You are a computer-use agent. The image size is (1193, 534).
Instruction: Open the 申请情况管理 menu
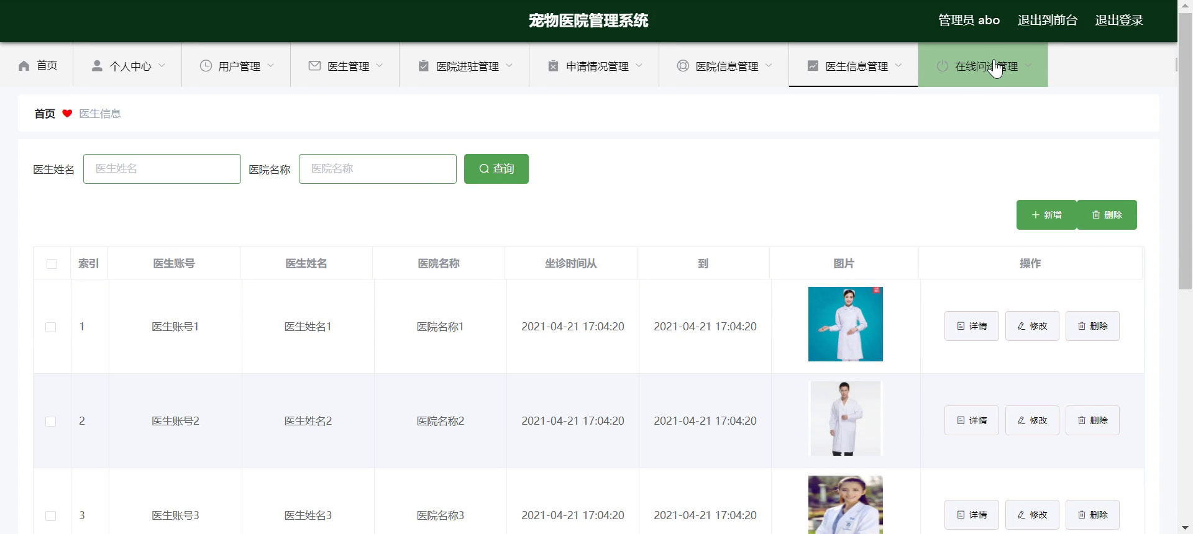click(594, 65)
